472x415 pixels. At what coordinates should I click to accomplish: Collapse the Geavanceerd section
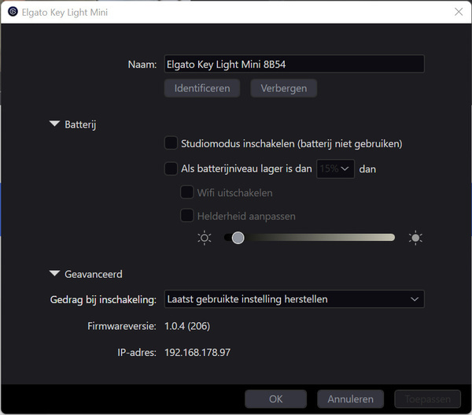[x=54, y=273]
